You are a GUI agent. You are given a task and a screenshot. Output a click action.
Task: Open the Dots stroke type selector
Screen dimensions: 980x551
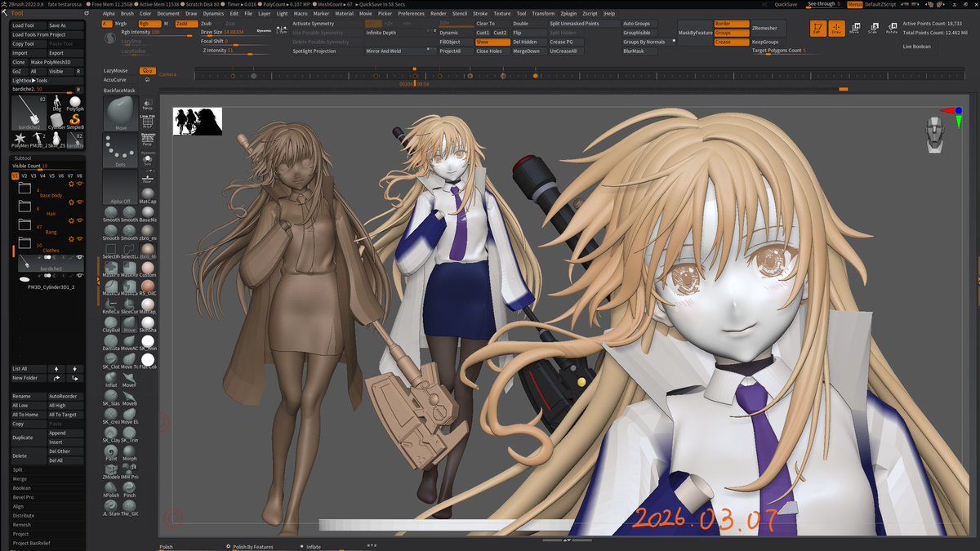(x=121, y=150)
